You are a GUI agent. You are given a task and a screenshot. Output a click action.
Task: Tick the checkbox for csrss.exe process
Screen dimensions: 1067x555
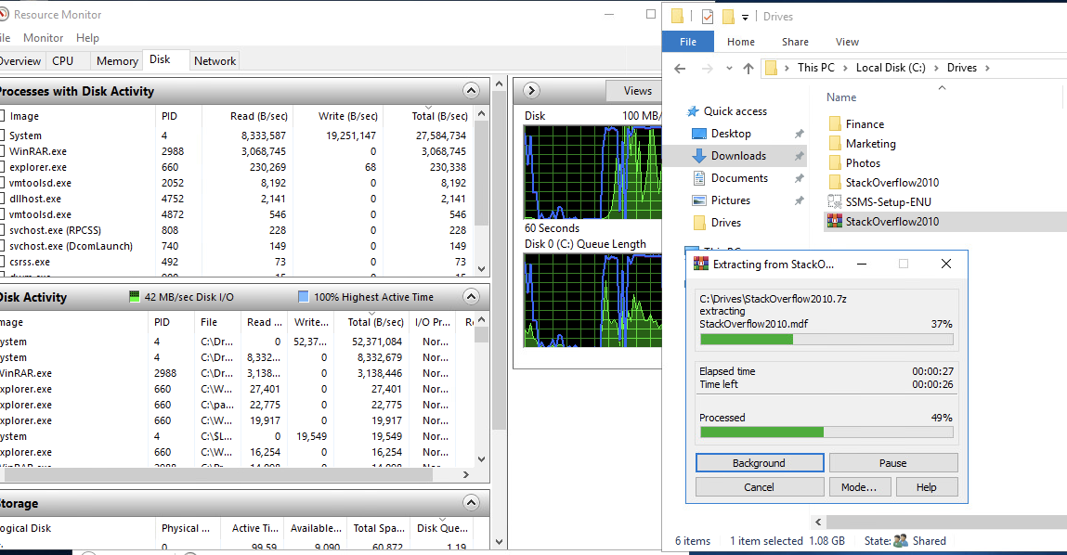point(2,261)
